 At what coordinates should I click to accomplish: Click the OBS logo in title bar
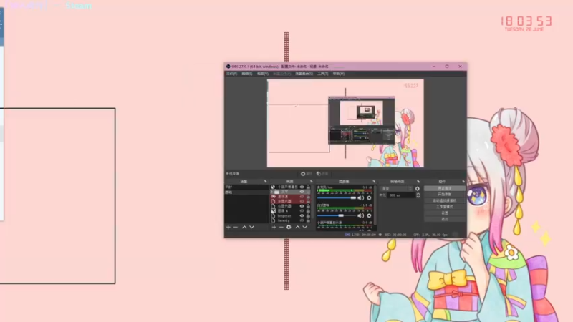click(228, 67)
